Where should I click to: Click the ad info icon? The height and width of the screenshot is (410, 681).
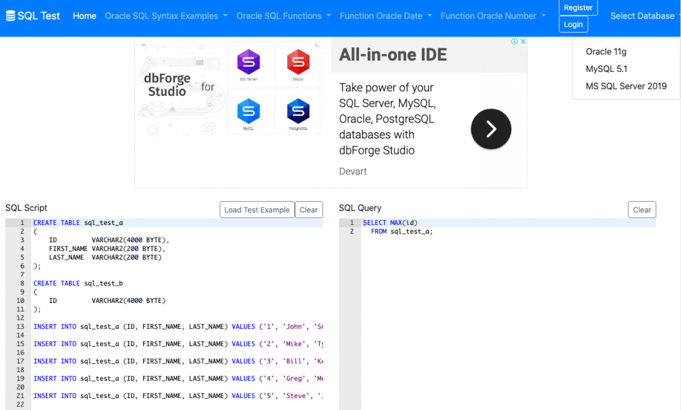514,41
